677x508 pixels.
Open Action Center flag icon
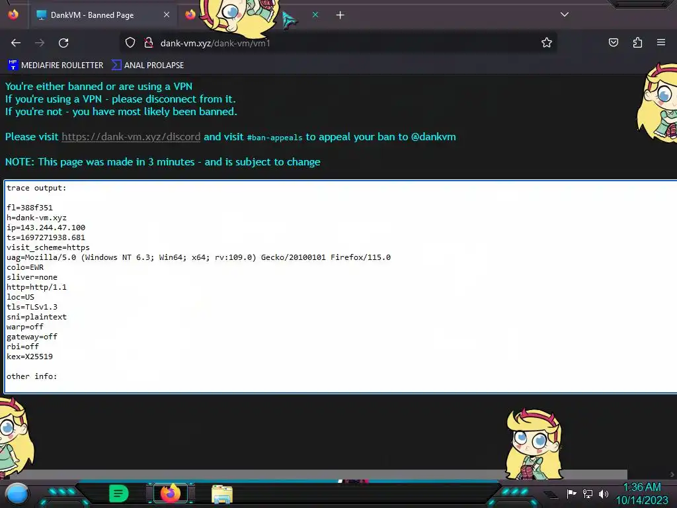point(571,493)
